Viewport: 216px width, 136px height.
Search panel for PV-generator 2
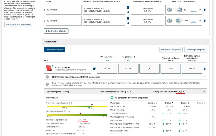(128, 23)
